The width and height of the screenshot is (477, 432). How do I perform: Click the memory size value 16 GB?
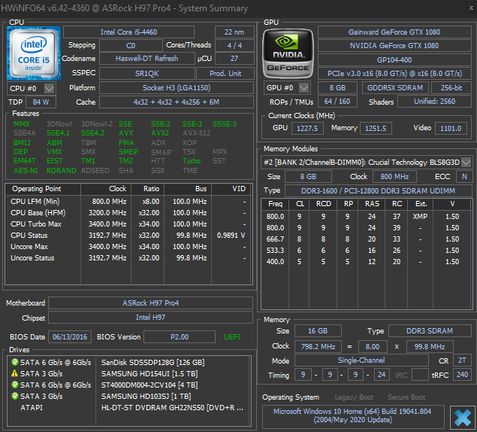(318, 331)
